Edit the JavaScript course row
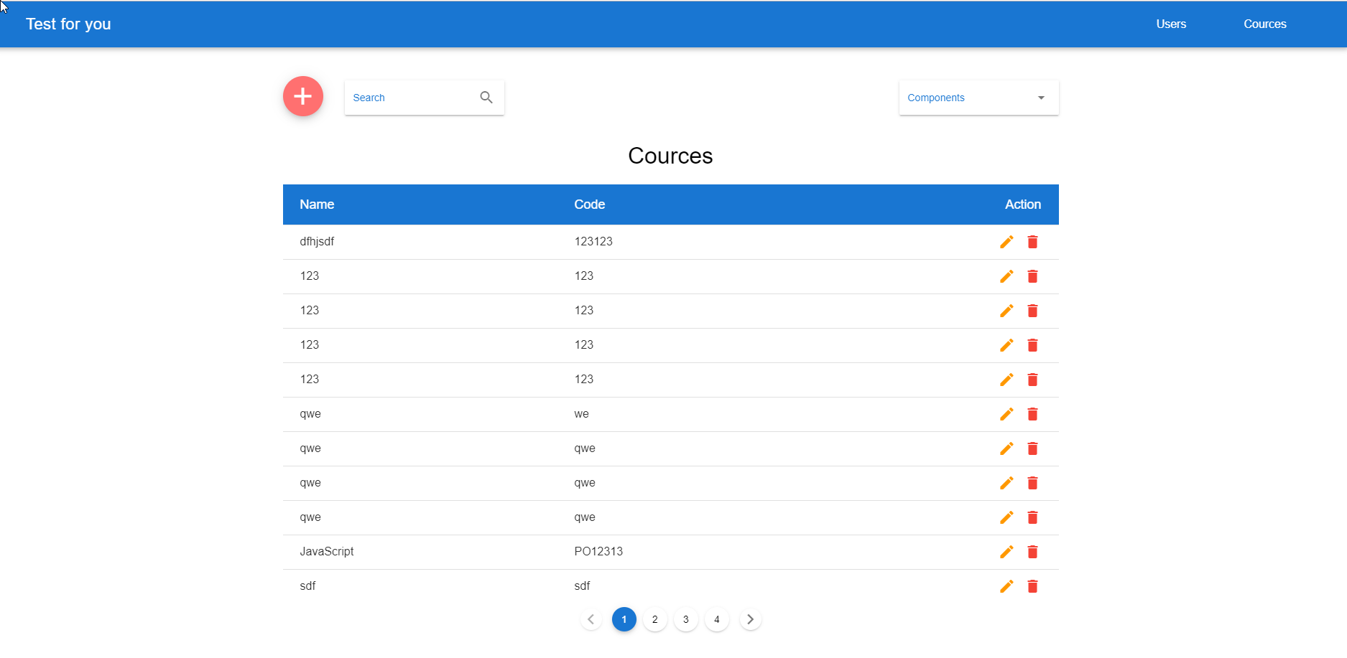 1006,552
